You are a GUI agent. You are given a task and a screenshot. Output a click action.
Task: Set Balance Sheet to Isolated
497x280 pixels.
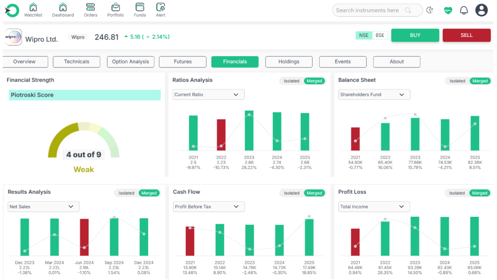(x=457, y=81)
